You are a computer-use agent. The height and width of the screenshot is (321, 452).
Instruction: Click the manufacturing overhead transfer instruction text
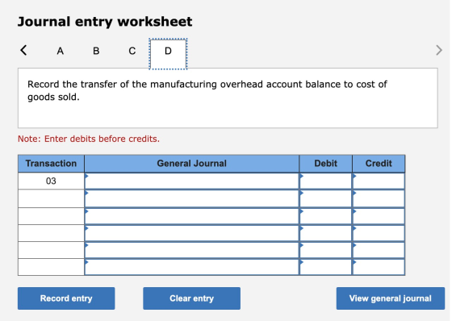[x=207, y=90]
